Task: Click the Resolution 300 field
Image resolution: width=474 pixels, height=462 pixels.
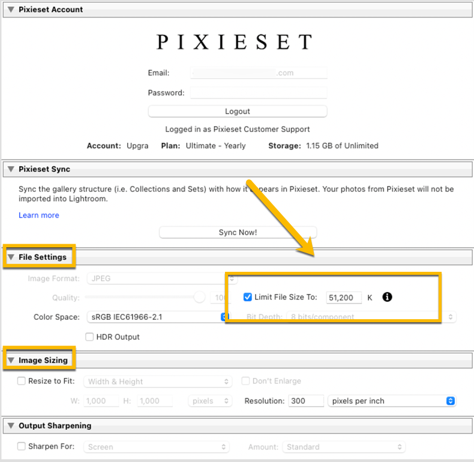Action: point(306,401)
